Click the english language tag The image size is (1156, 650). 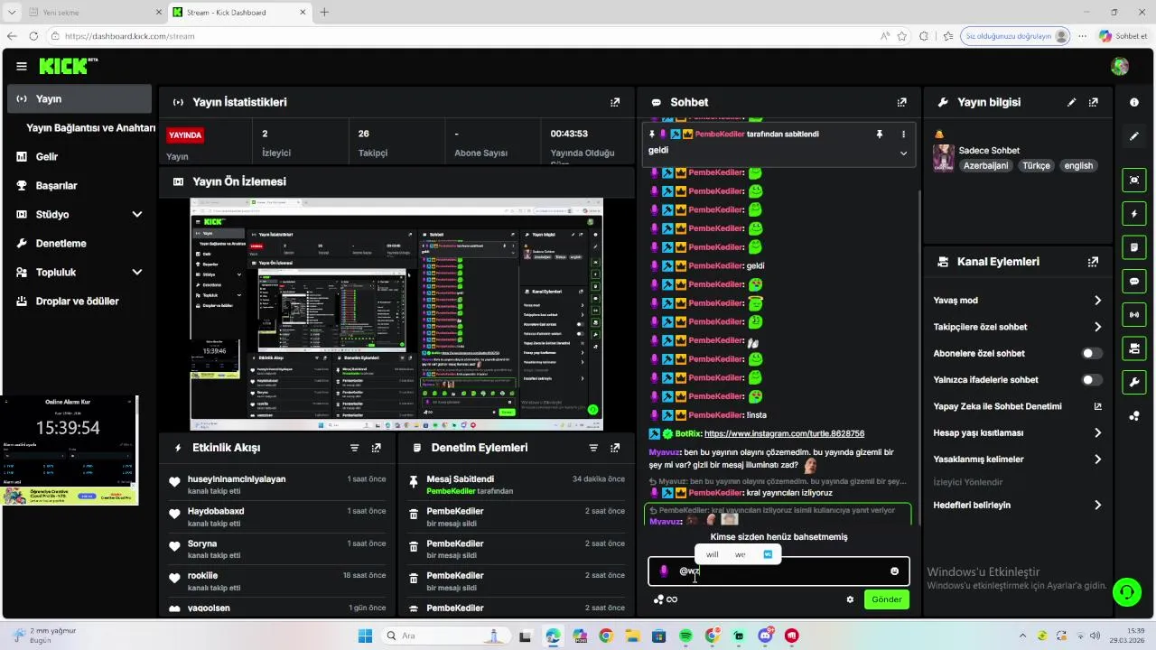pyautogui.click(x=1078, y=166)
